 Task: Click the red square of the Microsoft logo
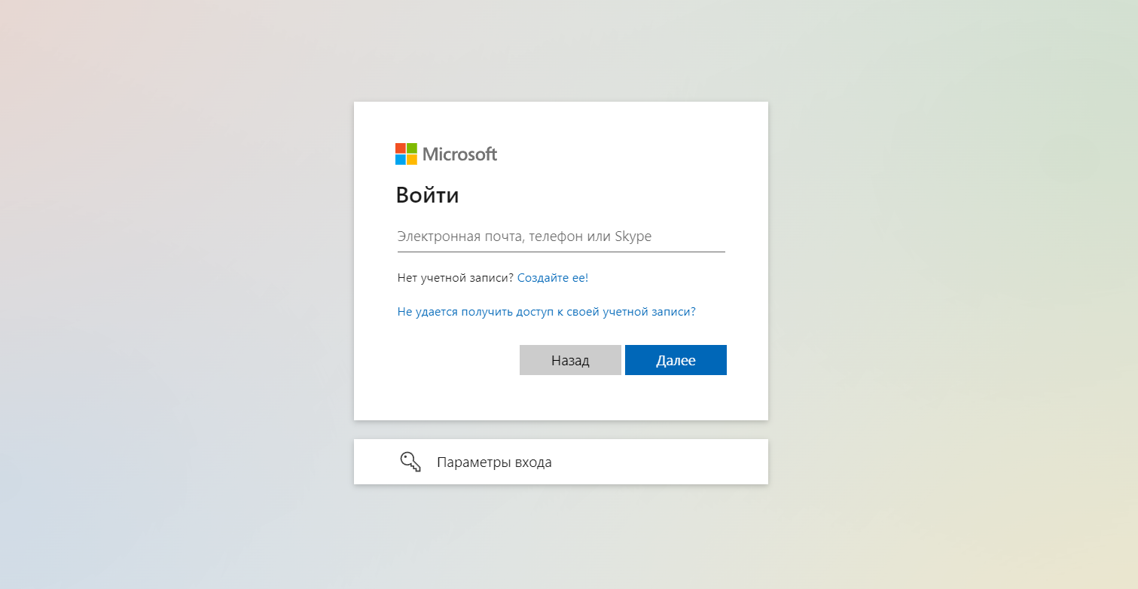click(401, 148)
